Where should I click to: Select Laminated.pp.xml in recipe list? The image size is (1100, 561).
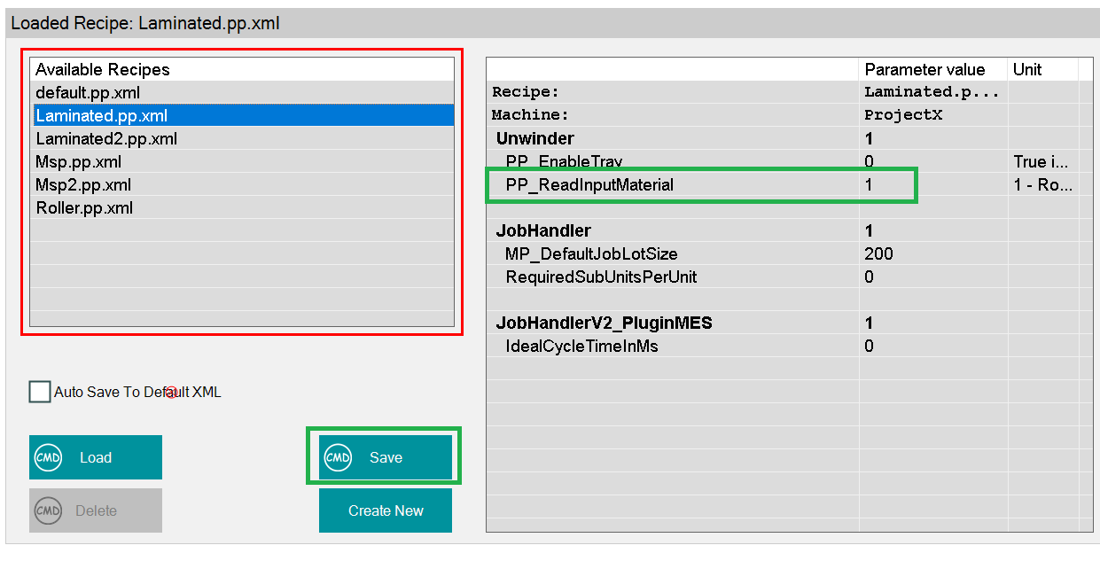(x=101, y=115)
